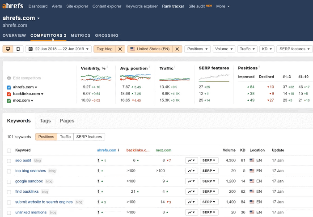Viewport: 313px width, 217px height.
Task: Click the blog tag on seo audit row
Action: coord(37,161)
